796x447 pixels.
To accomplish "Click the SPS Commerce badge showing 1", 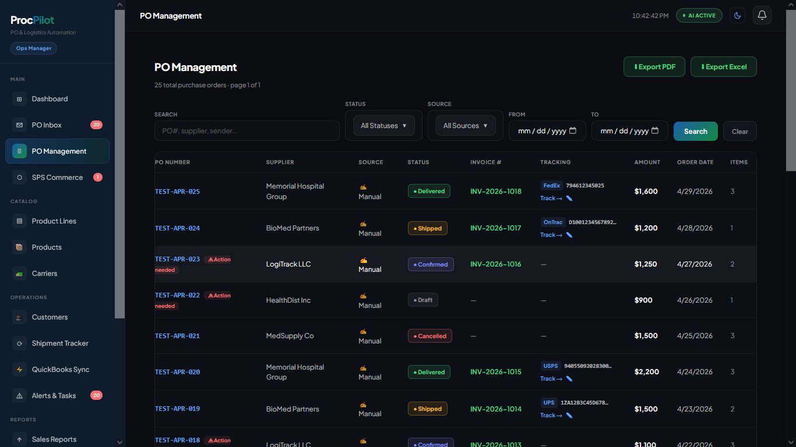I will [98, 178].
